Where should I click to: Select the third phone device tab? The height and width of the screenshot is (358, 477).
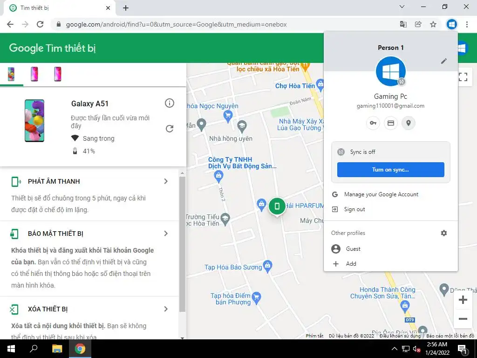(x=57, y=74)
